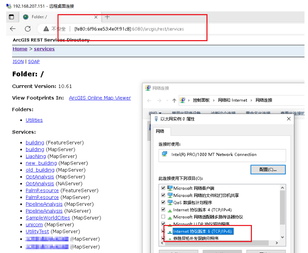Toggle Internet 协议版本 4 (TCP/IPv4) checkbox
The height and width of the screenshot is (253, 308).
[x=163, y=209]
